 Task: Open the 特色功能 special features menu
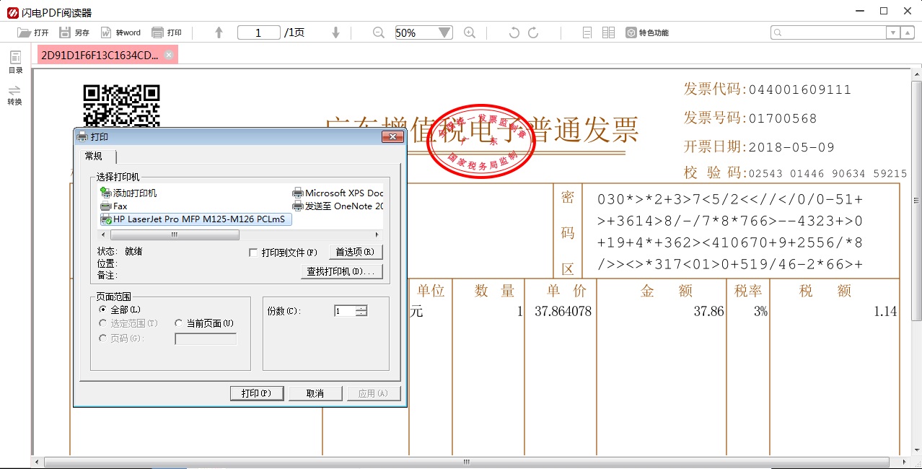coord(644,32)
